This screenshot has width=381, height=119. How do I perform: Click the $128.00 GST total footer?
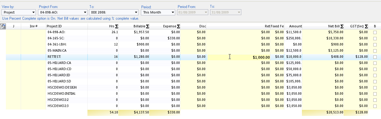coord(356,113)
